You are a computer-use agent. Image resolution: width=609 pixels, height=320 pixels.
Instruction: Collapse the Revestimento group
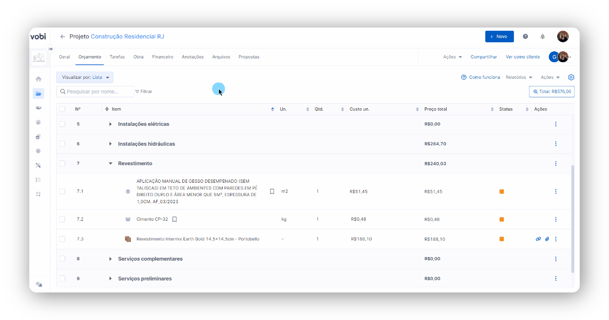pyautogui.click(x=110, y=163)
